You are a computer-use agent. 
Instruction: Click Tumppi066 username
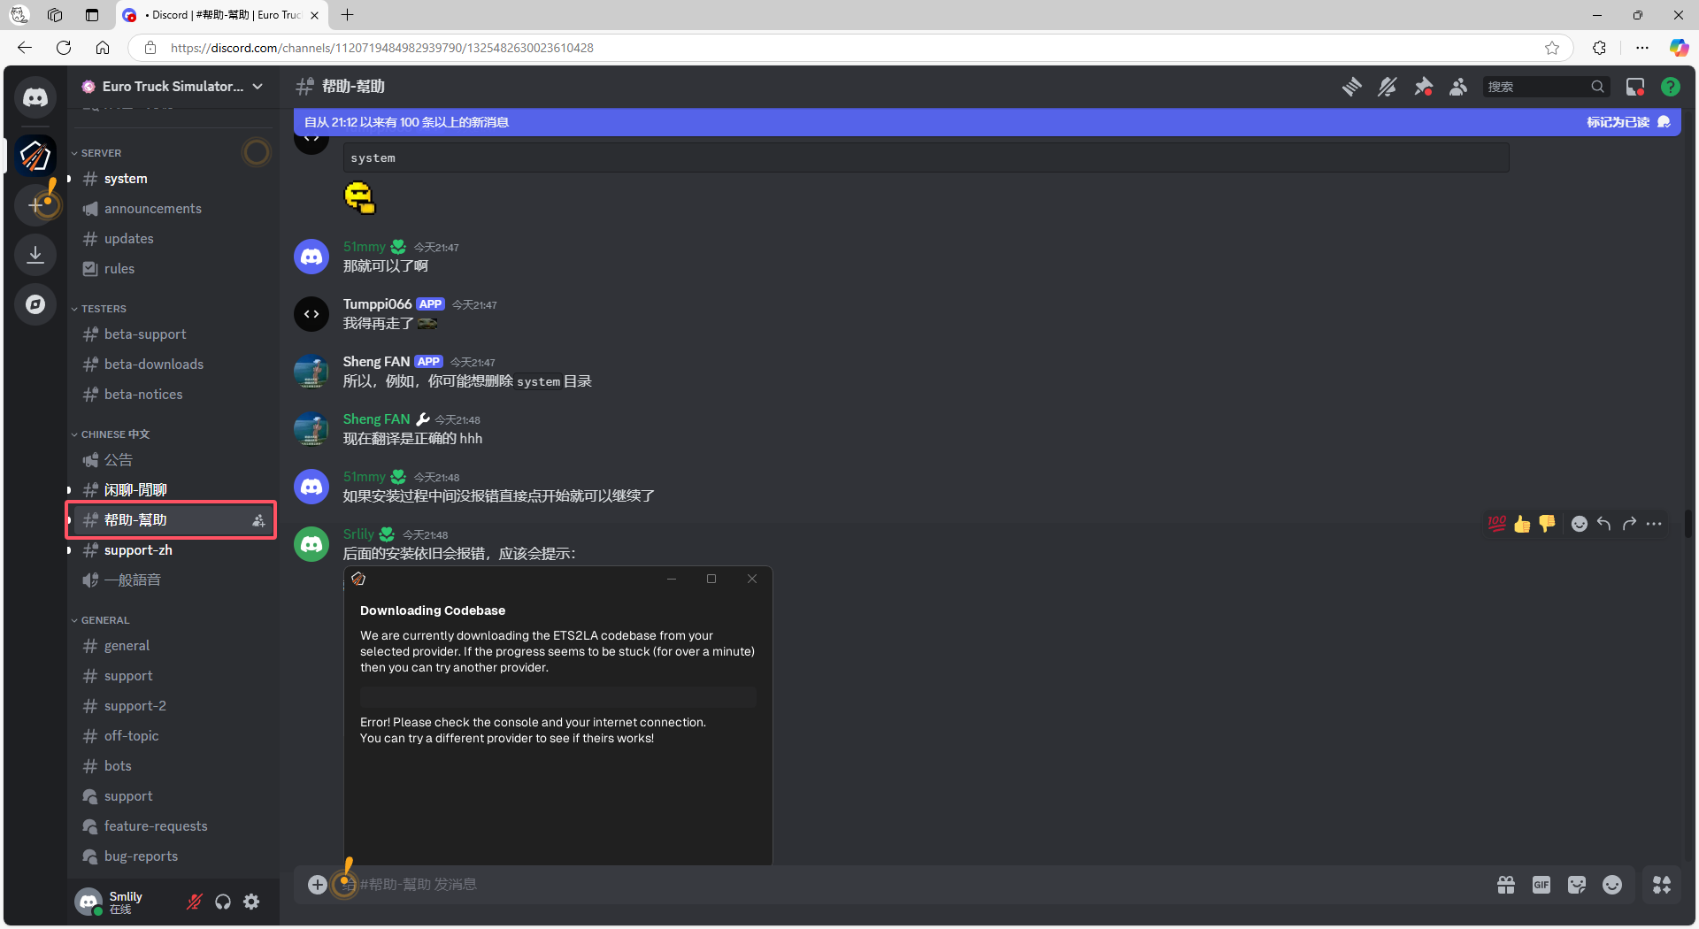(x=377, y=304)
